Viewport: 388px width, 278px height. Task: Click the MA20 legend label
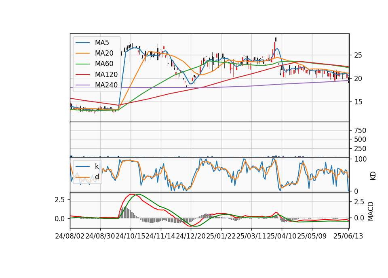(104, 53)
